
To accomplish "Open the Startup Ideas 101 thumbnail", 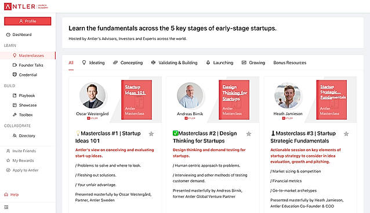I will (137, 100).
